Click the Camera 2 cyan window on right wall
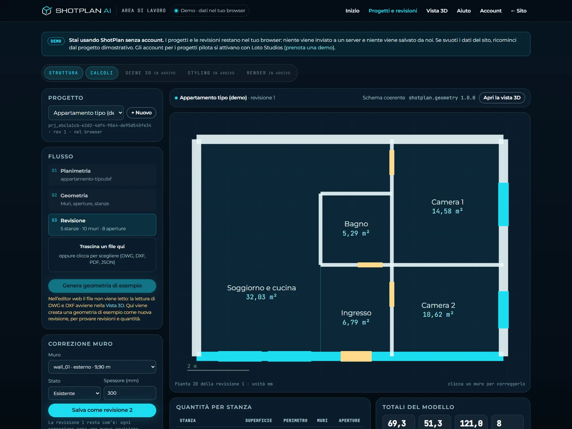This screenshot has width=572, height=429. [503, 310]
